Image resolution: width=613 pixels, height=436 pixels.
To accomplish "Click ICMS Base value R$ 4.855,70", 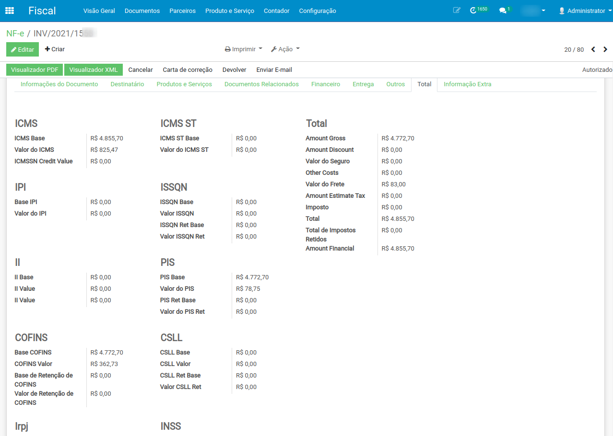I will (x=107, y=138).
